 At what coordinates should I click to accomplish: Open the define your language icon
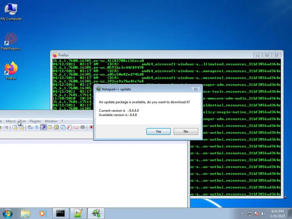(50, 127)
